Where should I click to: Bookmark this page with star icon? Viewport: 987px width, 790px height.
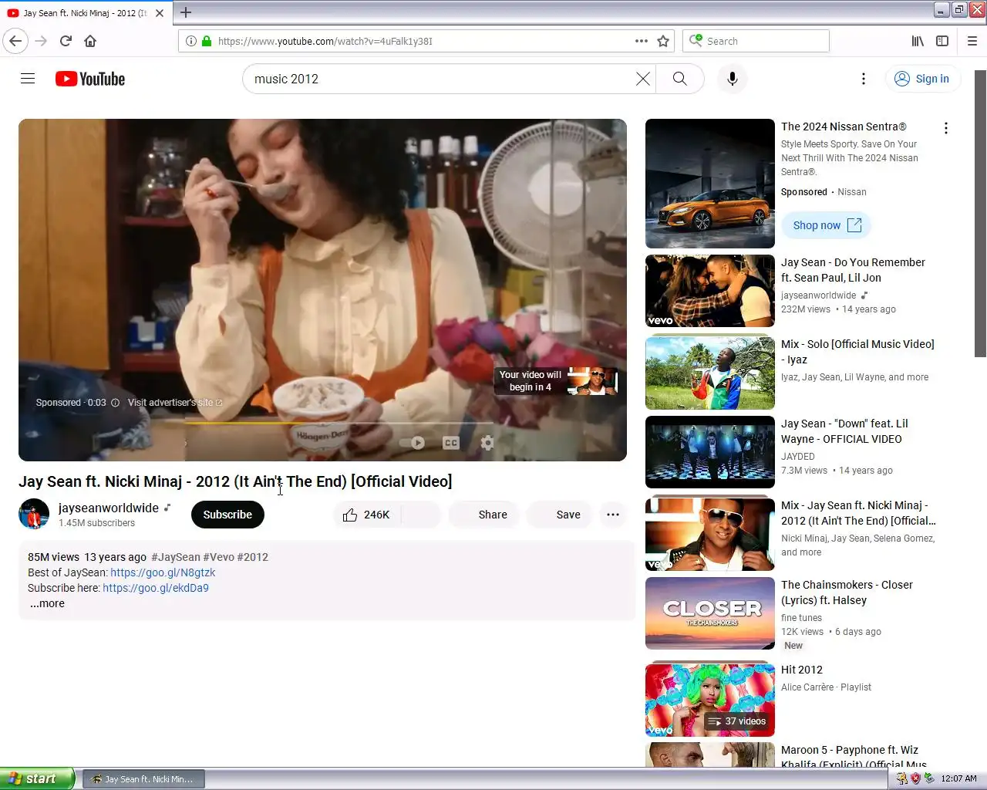pyautogui.click(x=663, y=41)
